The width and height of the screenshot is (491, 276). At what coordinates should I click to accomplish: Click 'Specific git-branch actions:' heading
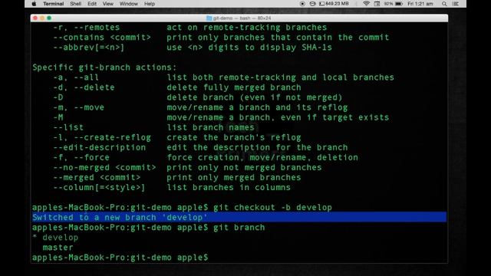104,67
